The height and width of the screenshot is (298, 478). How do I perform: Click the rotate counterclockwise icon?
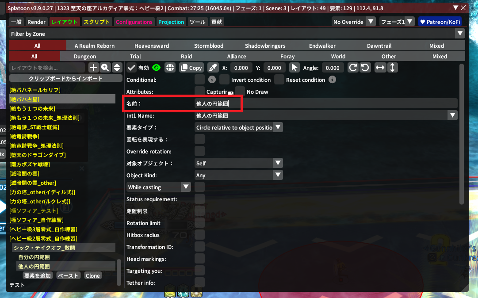point(365,68)
